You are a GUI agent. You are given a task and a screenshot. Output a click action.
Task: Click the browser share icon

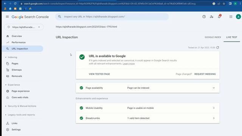(219, 3)
